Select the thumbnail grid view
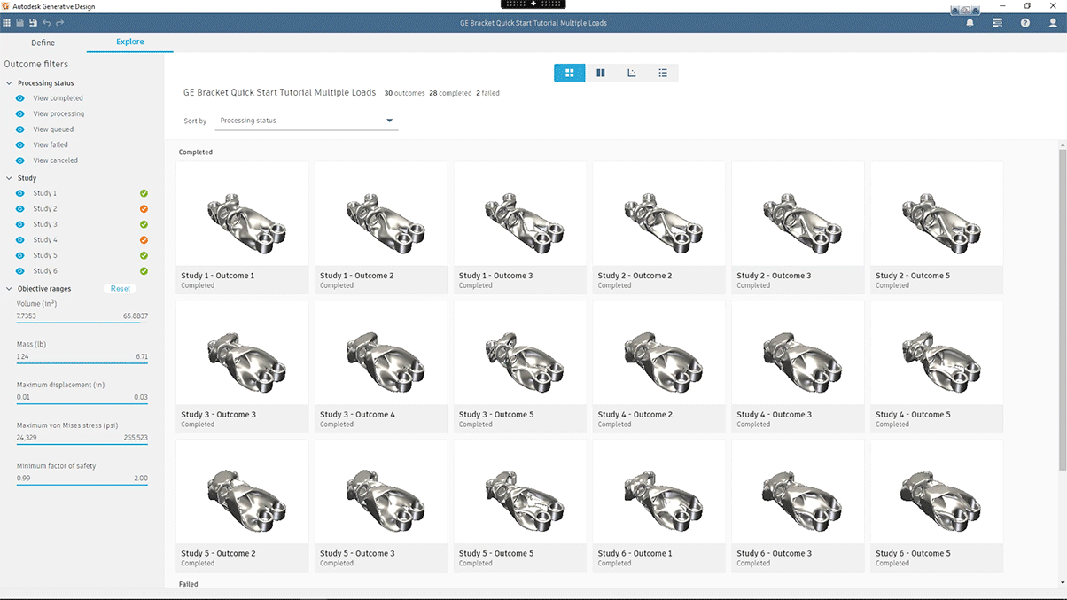This screenshot has height=600, width=1067. [x=570, y=73]
